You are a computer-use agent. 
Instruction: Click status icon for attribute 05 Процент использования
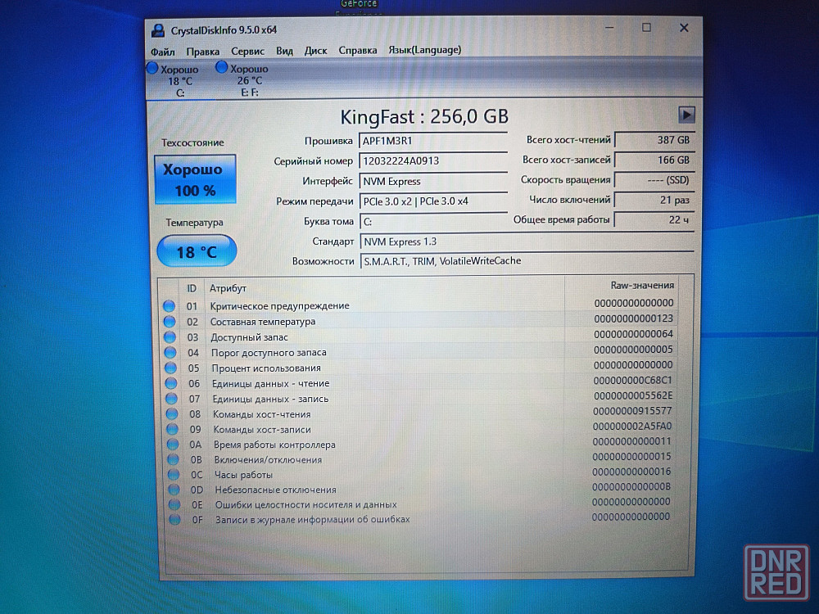(171, 368)
